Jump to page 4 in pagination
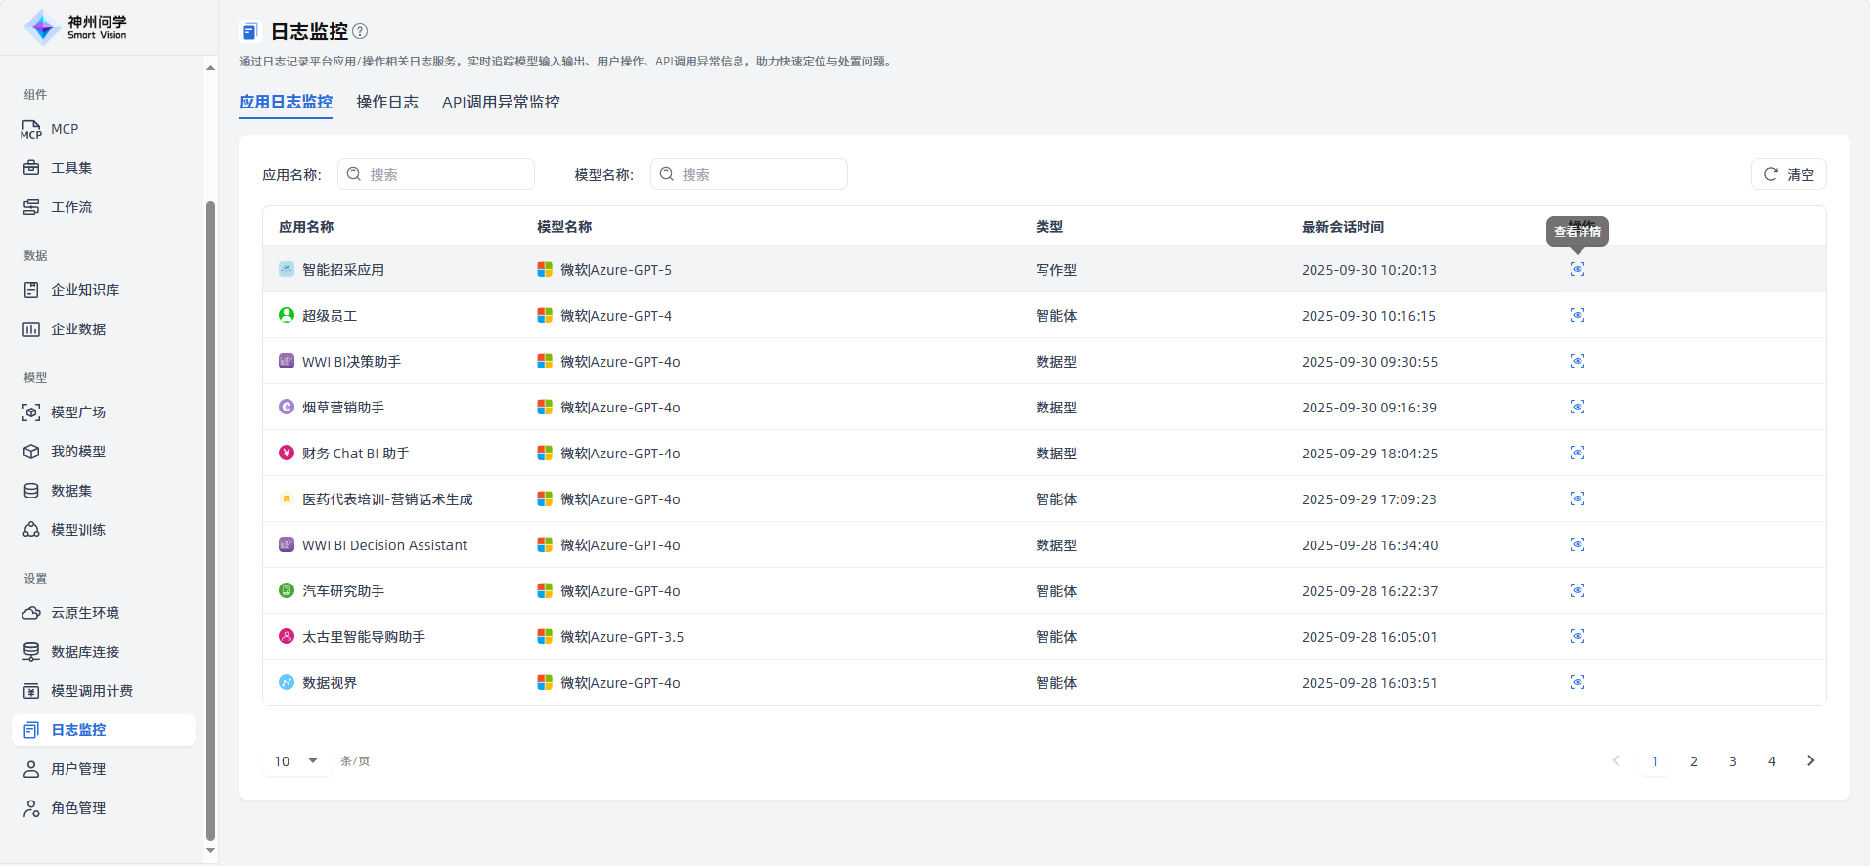This screenshot has width=1870, height=866. click(1771, 761)
